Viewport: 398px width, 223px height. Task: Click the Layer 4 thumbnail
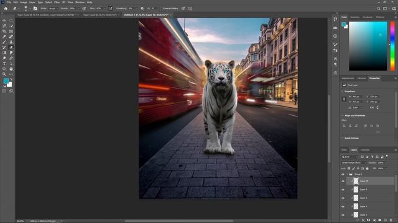coord(356,206)
